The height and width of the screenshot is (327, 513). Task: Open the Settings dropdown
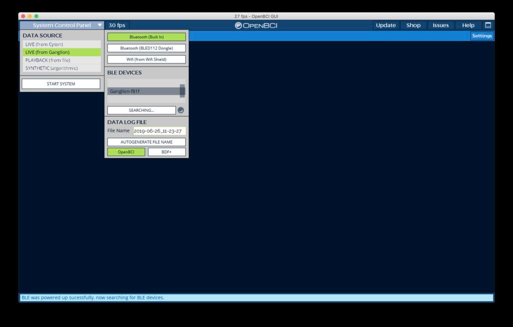482,36
